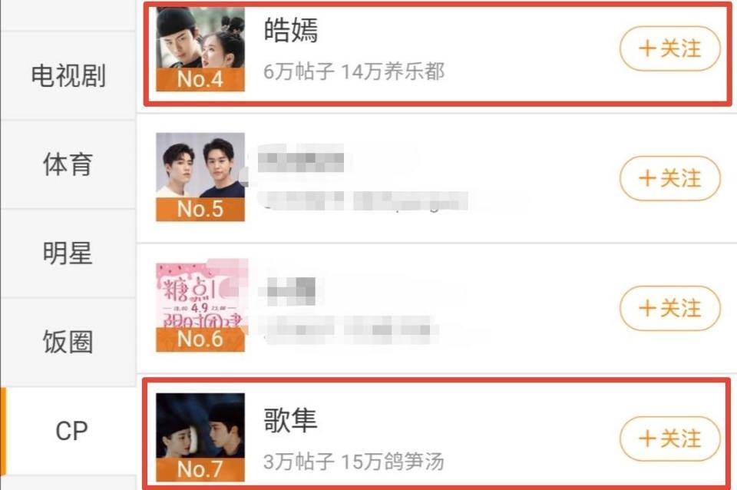Go to the 饭圈 category
Image resolution: width=737 pixels, height=490 pixels.
[x=68, y=342]
